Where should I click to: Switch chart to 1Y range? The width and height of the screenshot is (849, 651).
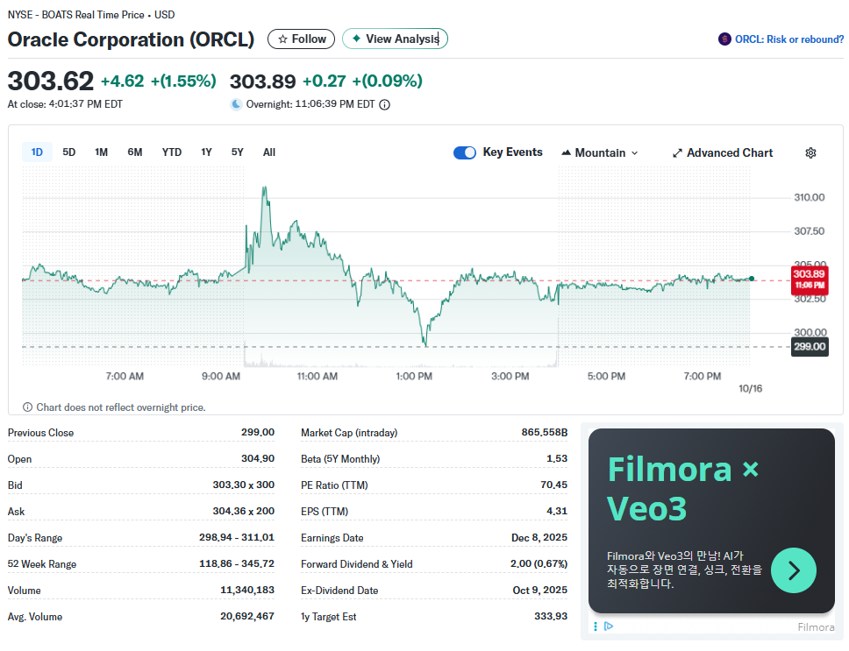click(206, 152)
